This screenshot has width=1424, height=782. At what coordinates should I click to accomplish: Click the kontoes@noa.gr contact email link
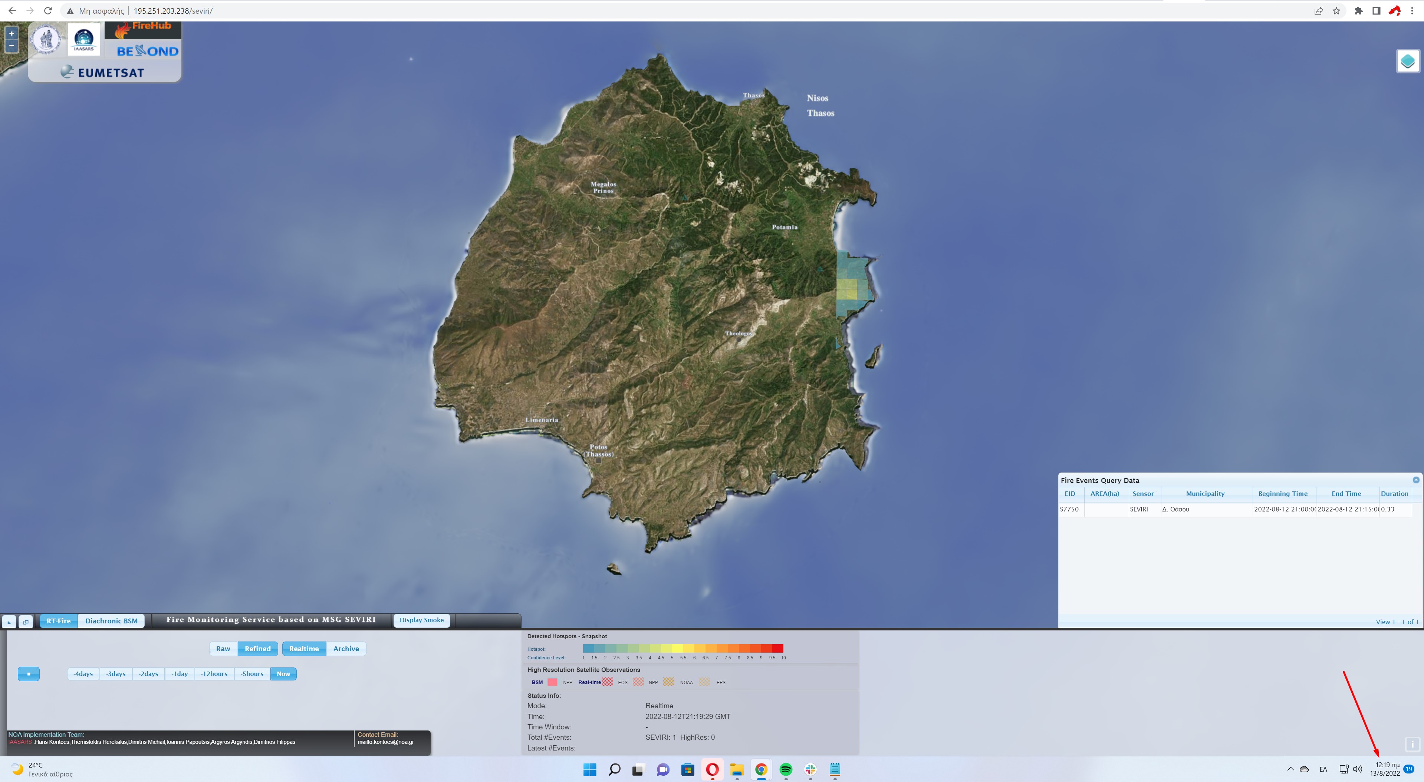tap(385, 742)
